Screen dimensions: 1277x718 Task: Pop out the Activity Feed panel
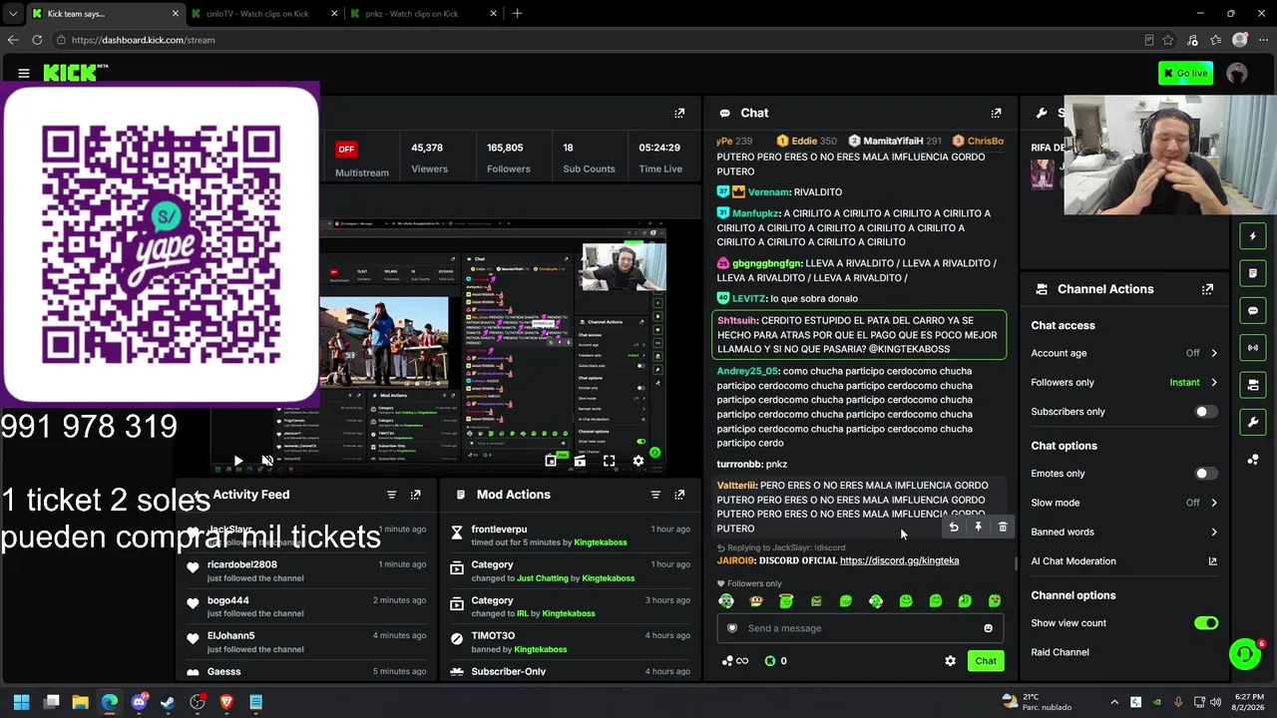tap(416, 495)
